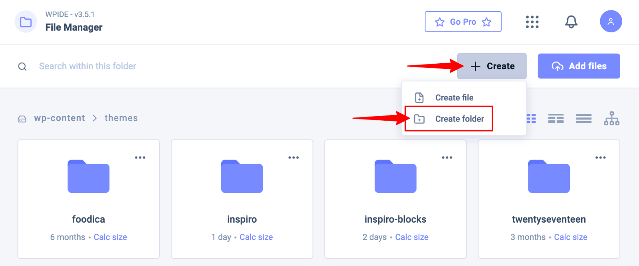Switch to grid view layout icon
639x266 pixels.
(531, 119)
